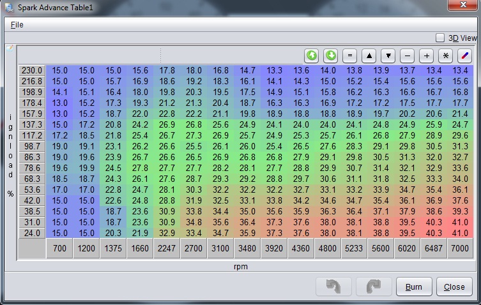Click the plus sign toolbar button
This screenshot has width=481, height=305.
(427, 56)
